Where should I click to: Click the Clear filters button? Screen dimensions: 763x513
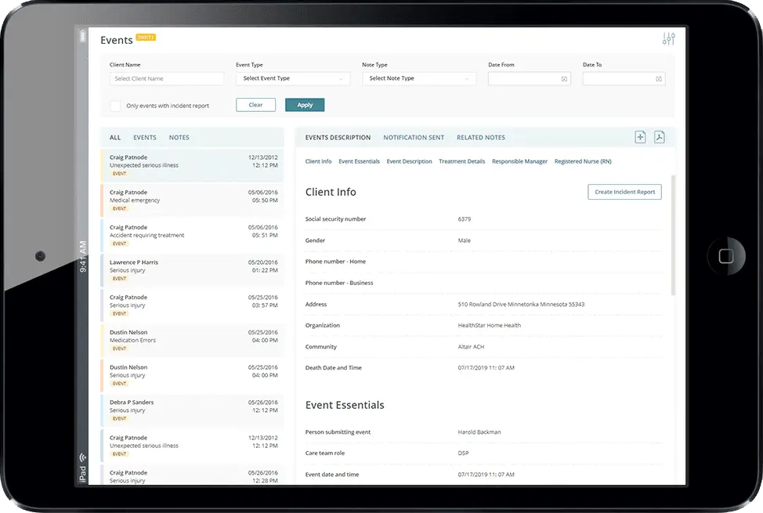point(255,105)
